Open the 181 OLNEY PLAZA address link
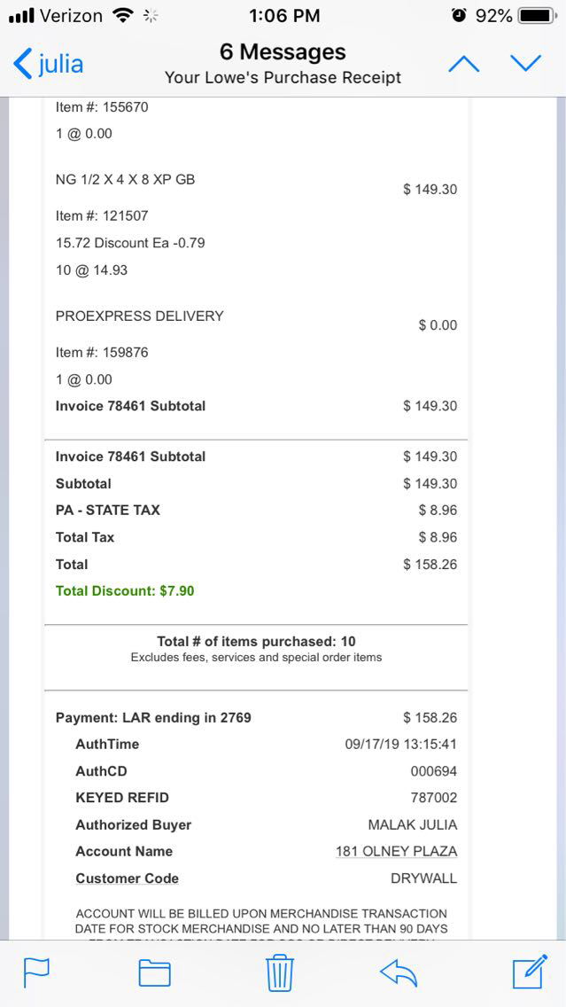Image resolution: width=566 pixels, height=1007 pixels. [x=396, y=851]
